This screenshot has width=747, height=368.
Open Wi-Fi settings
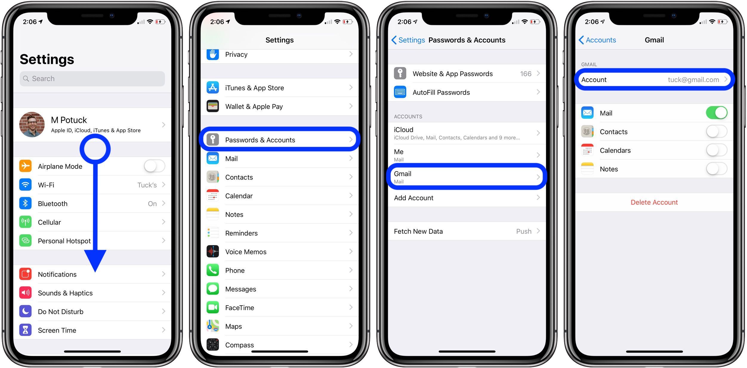coord(93,185)
